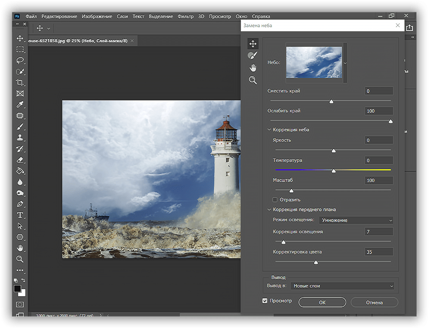Screen dimensions: 431x331
Task: Open the Фильтр menu
Action: 185,16
